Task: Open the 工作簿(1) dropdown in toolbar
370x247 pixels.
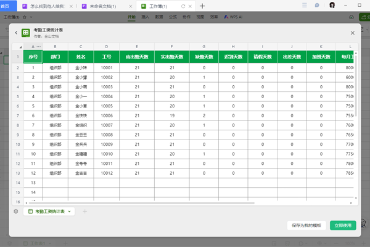Action: [18, 17]
